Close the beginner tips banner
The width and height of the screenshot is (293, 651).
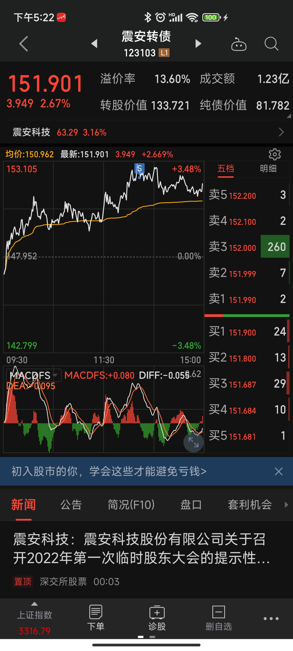tap(279, 471)
